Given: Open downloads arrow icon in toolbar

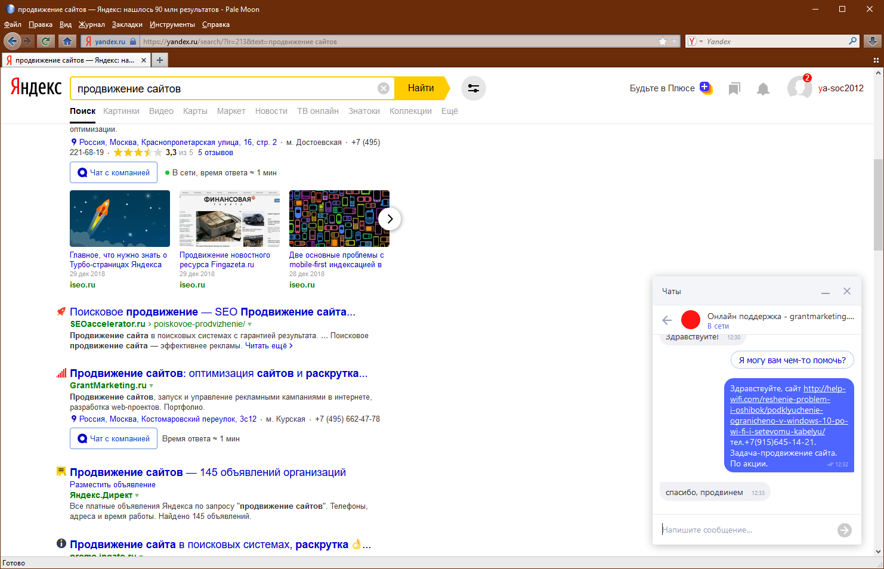Looking at the screenshot, I should (x=872, y=41).
